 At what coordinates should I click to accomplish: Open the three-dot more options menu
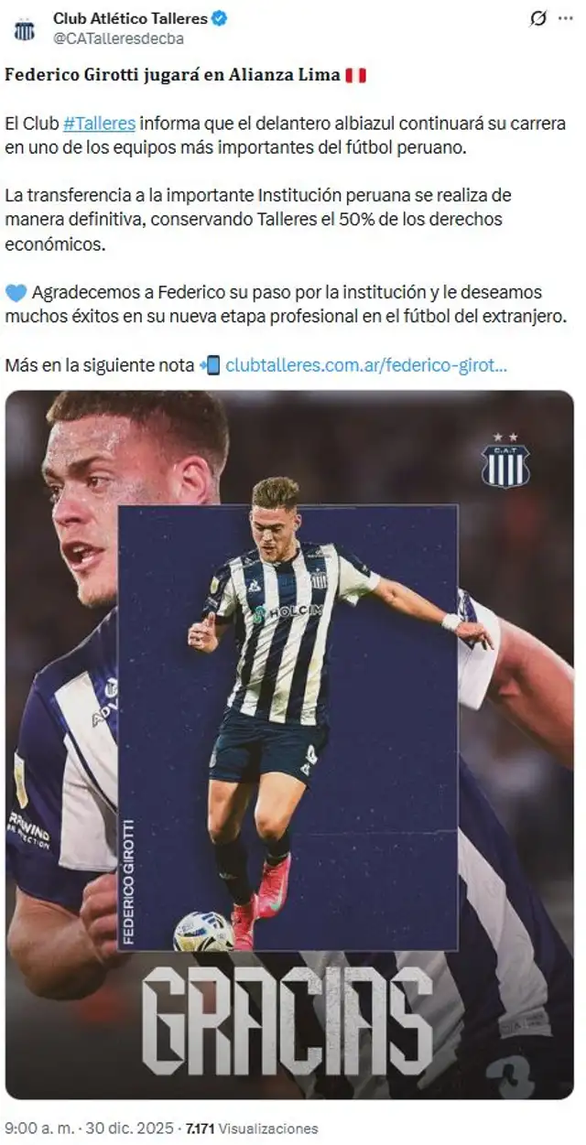[x=566, y=19]
